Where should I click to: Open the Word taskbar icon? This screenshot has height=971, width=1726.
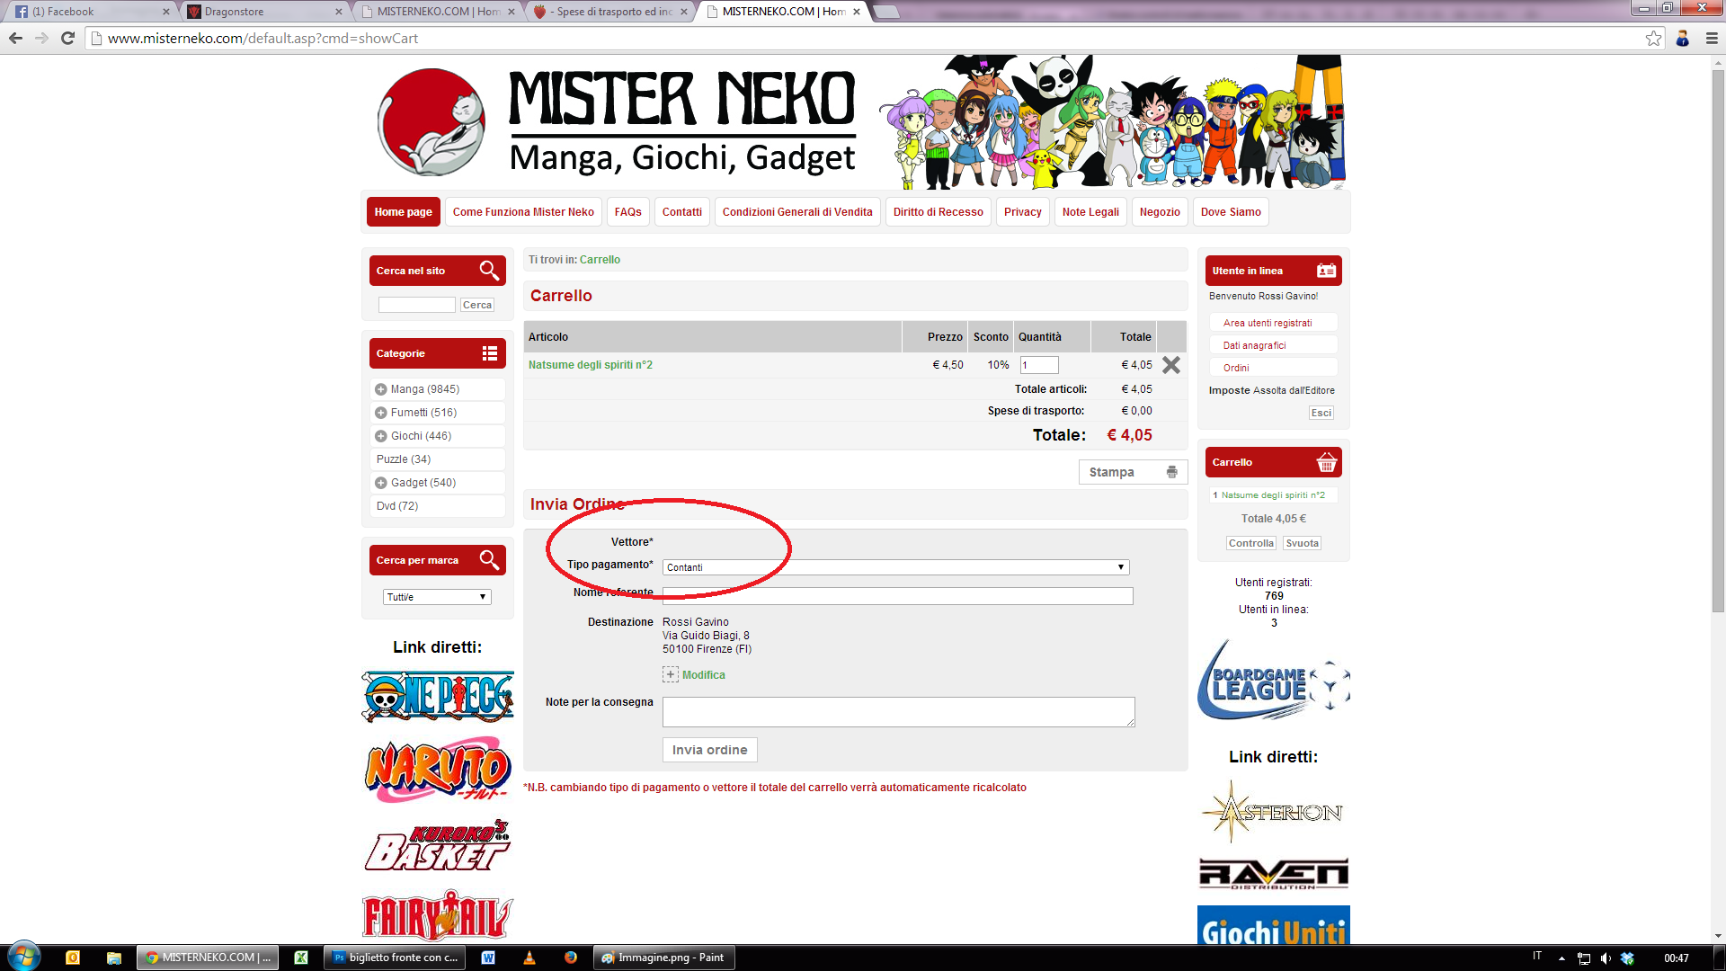click(x=488, y=958)
